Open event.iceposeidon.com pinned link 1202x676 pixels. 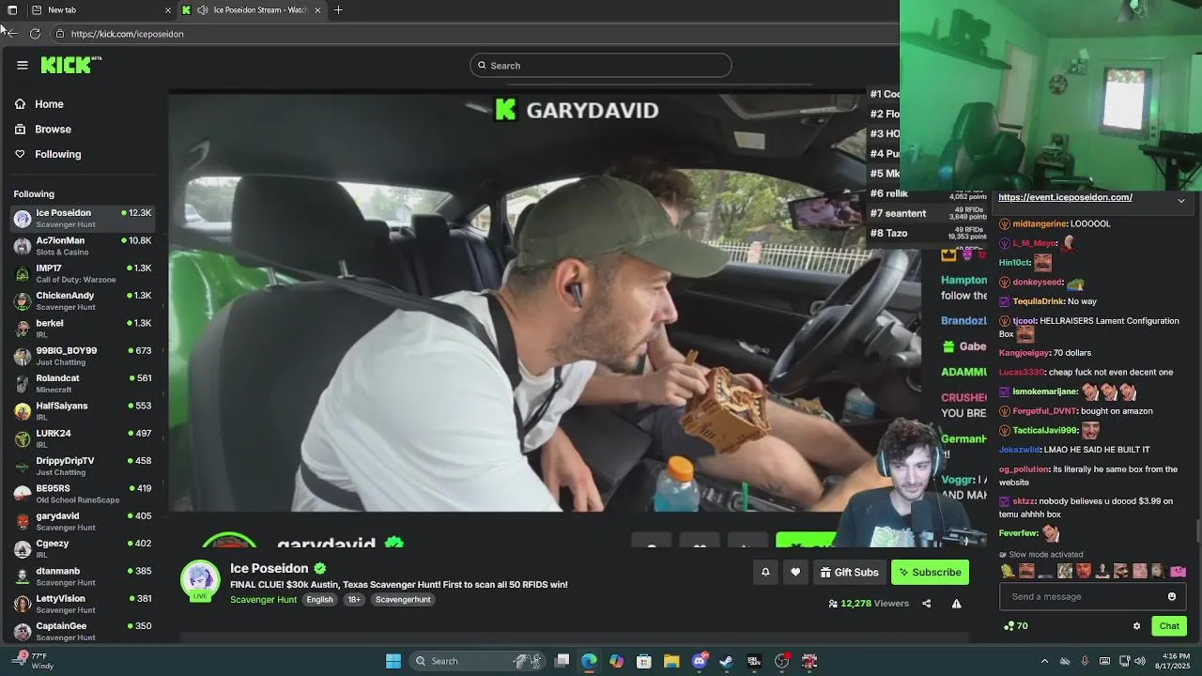[1065, 197]
